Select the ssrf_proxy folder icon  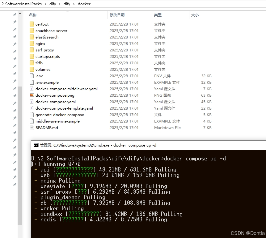[x=32, y=50]
